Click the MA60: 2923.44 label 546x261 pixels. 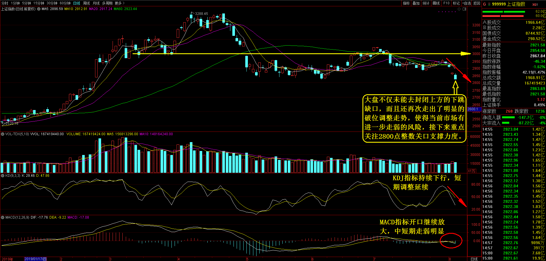pyautogui.click(x=125, y=9)
